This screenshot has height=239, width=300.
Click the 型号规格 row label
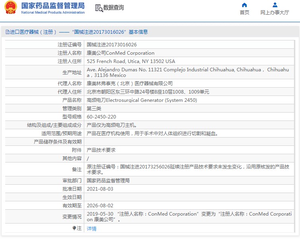72,117
